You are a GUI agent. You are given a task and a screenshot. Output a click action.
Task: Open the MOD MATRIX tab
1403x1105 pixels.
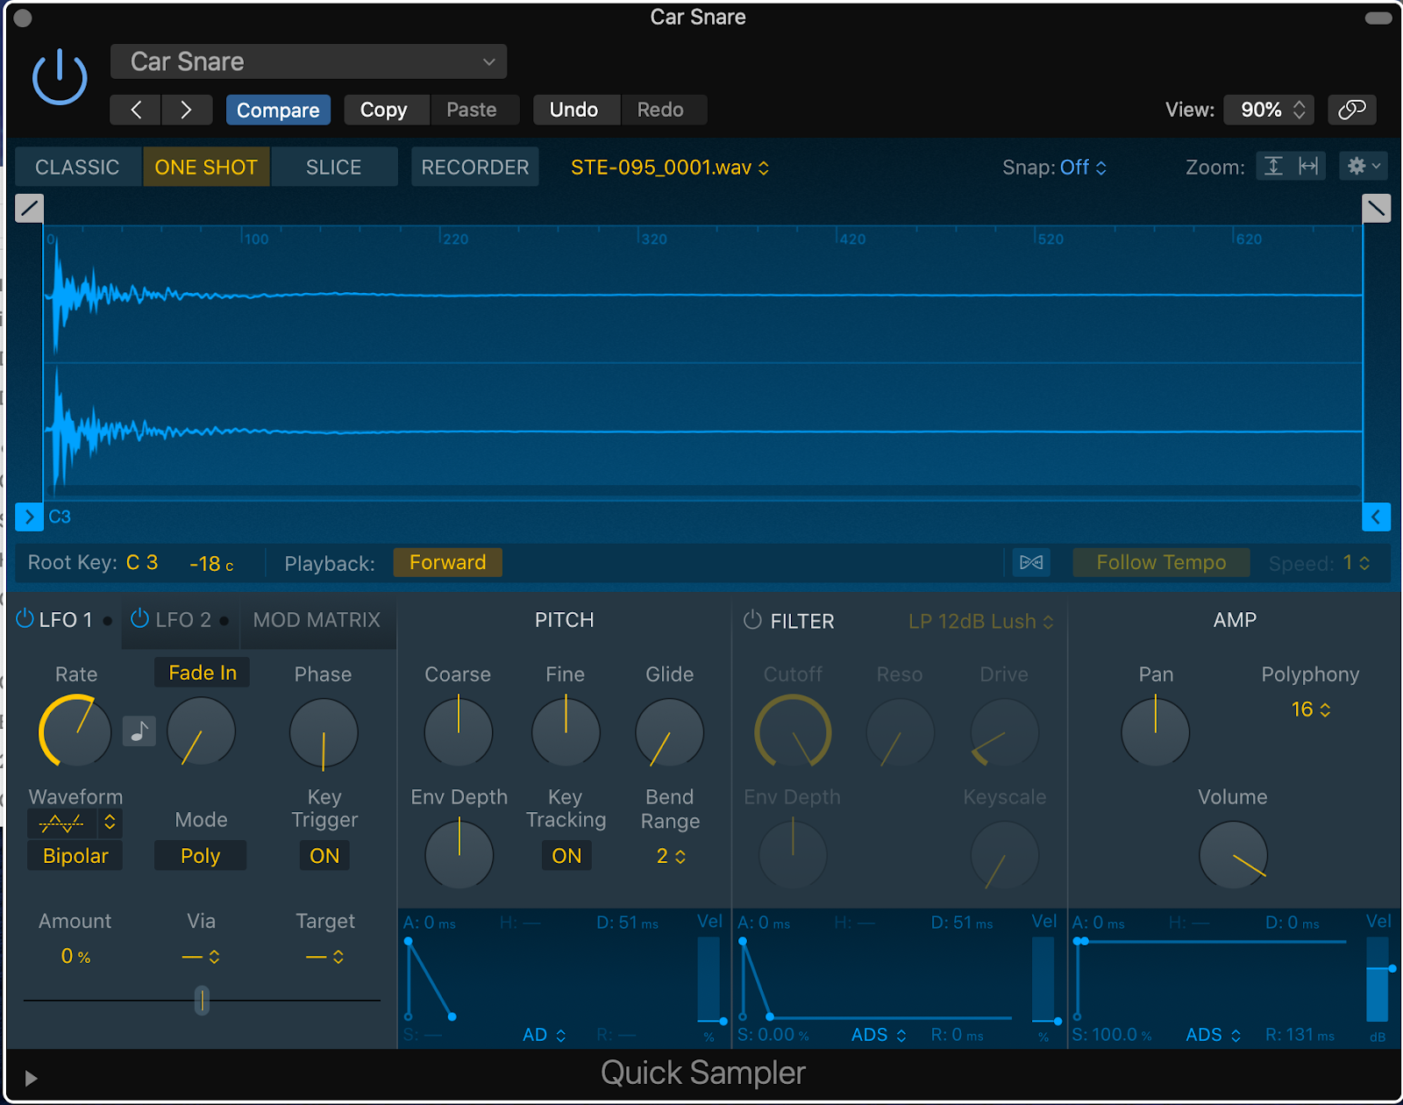tap(317, 620)
